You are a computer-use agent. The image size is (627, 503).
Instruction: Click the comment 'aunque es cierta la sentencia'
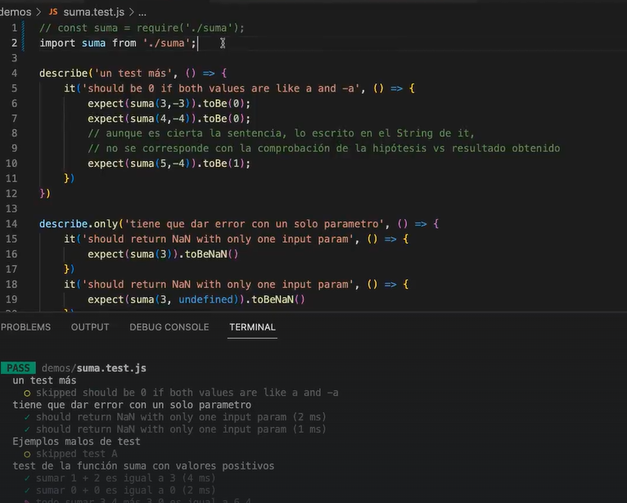(x=281, y=133)
